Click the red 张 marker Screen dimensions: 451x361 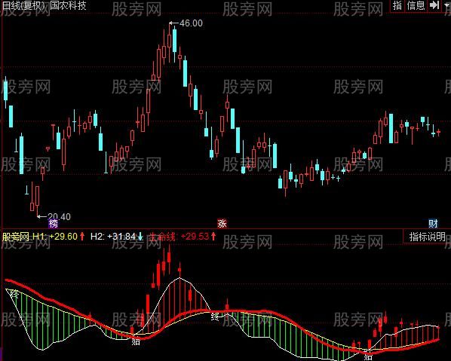(x=222, y=224)
